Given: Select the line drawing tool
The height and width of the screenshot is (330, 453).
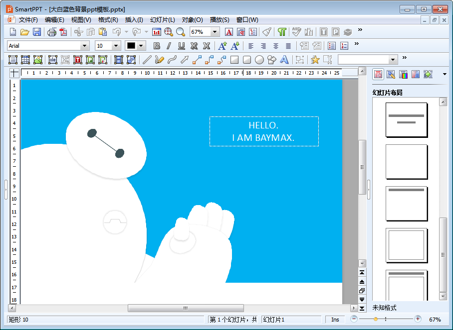Looking at the screenshot, I should tap(147, 60).
